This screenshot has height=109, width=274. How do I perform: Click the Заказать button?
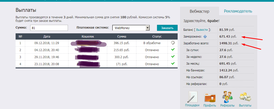click(167, 28)
